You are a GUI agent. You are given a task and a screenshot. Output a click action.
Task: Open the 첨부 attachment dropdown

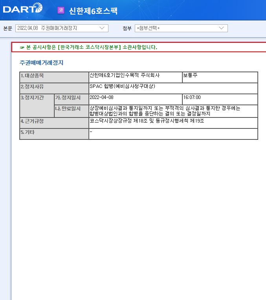tap(181, 28)
